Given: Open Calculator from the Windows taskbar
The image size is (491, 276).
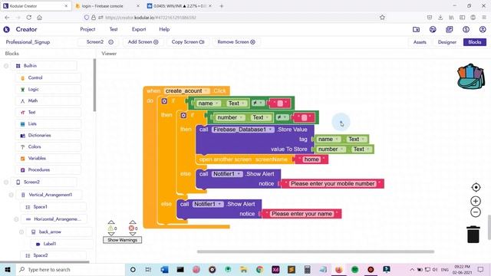Looking at the screenshot, I should [x=307, y=269].
